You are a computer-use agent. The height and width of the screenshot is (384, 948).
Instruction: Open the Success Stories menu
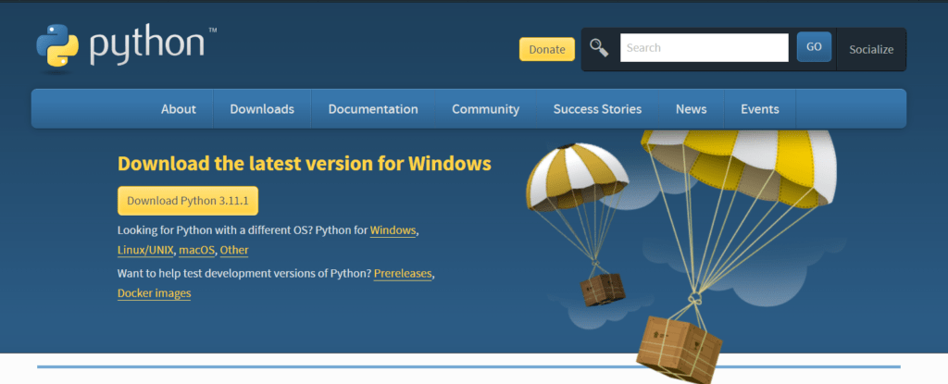click(x=597, y=109)
